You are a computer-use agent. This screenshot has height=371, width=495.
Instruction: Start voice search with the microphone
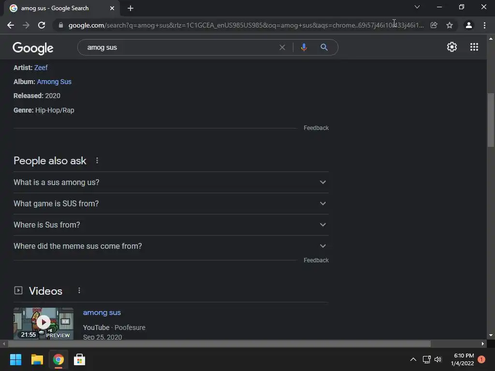point(304,47)
